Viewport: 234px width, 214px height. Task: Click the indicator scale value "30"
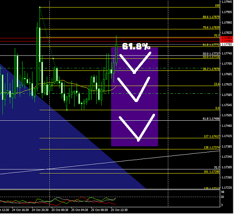(x=222, y=197)
